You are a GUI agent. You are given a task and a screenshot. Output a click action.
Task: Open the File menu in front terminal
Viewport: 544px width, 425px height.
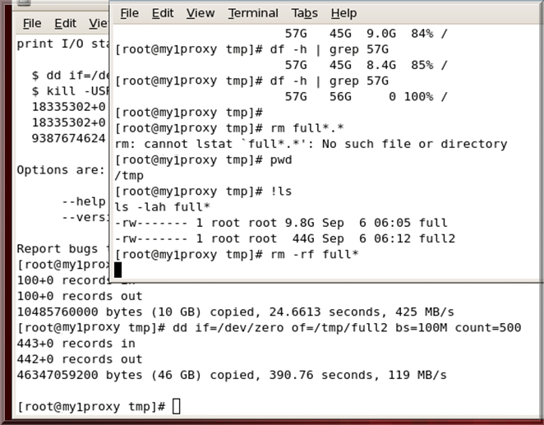(129, 13)
